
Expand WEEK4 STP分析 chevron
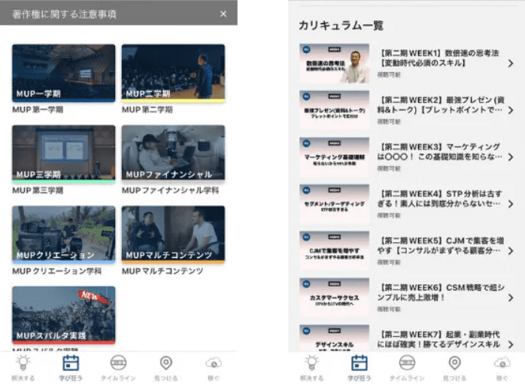[x=510, y=204]
